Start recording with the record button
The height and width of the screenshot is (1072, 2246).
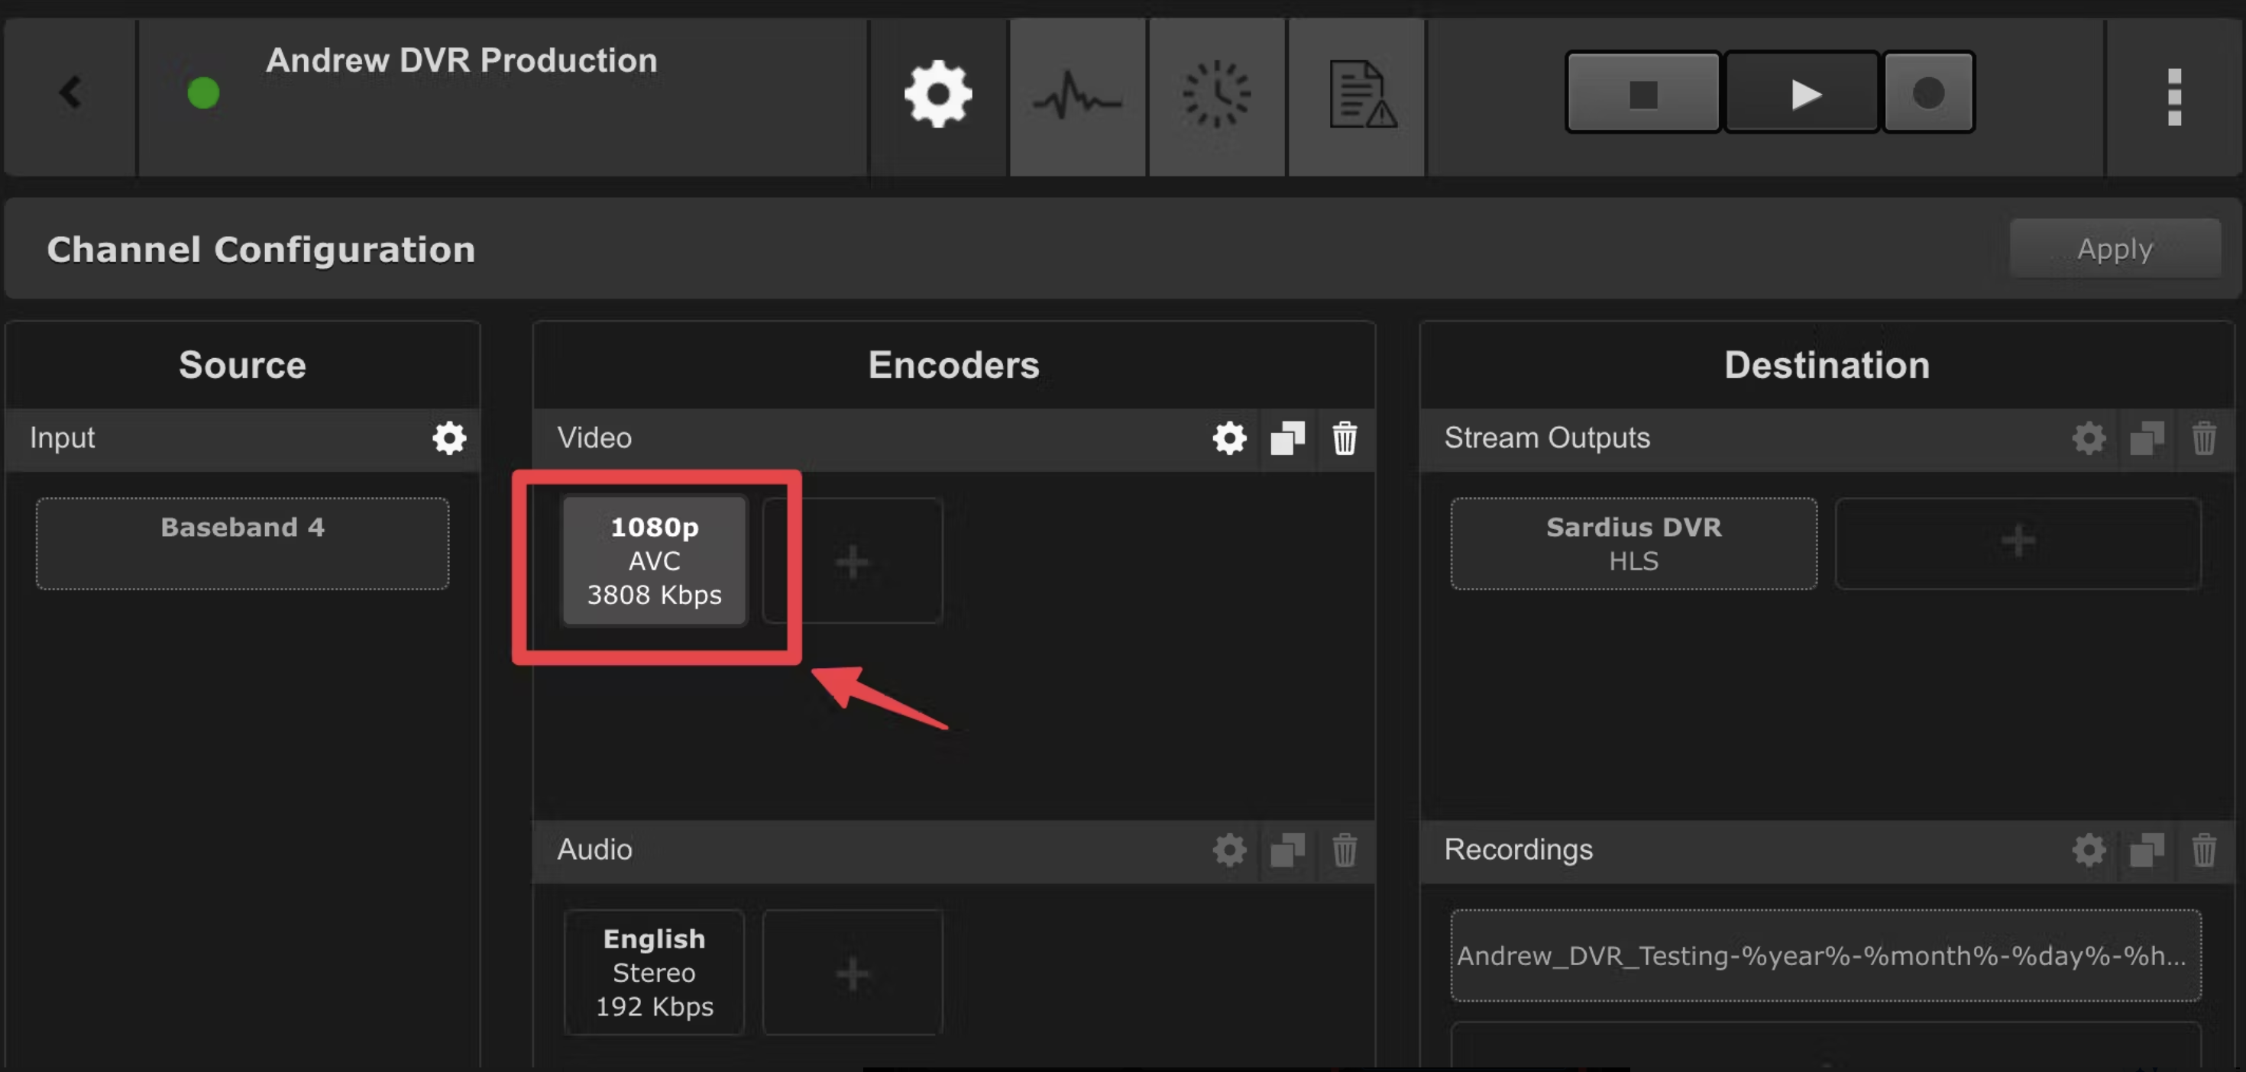click(x=1929, y=92)
